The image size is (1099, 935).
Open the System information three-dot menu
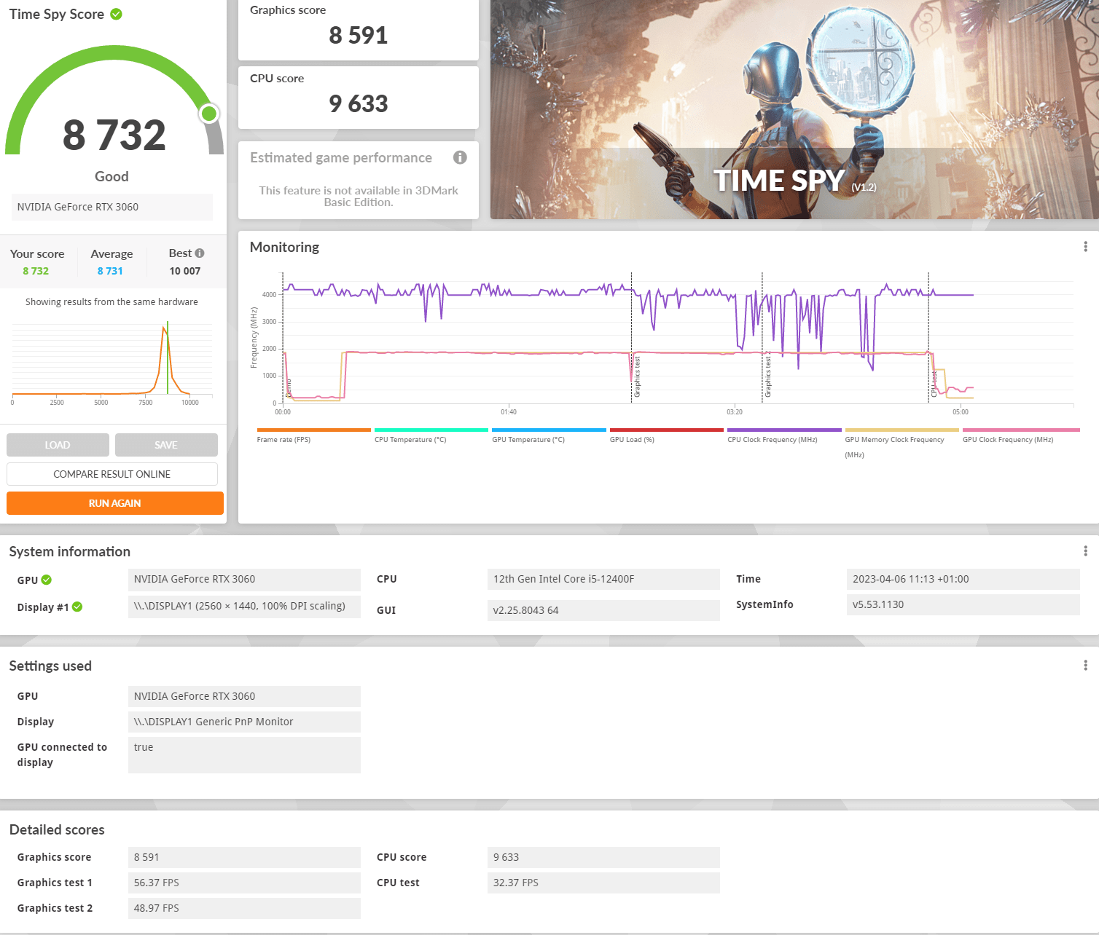click(1085, 551)
